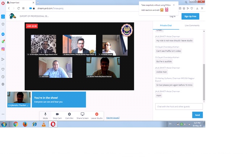248x167 pixels.
Task: Open the sidebar heart bookmarks icon
Action: click(x=3, y=69)
